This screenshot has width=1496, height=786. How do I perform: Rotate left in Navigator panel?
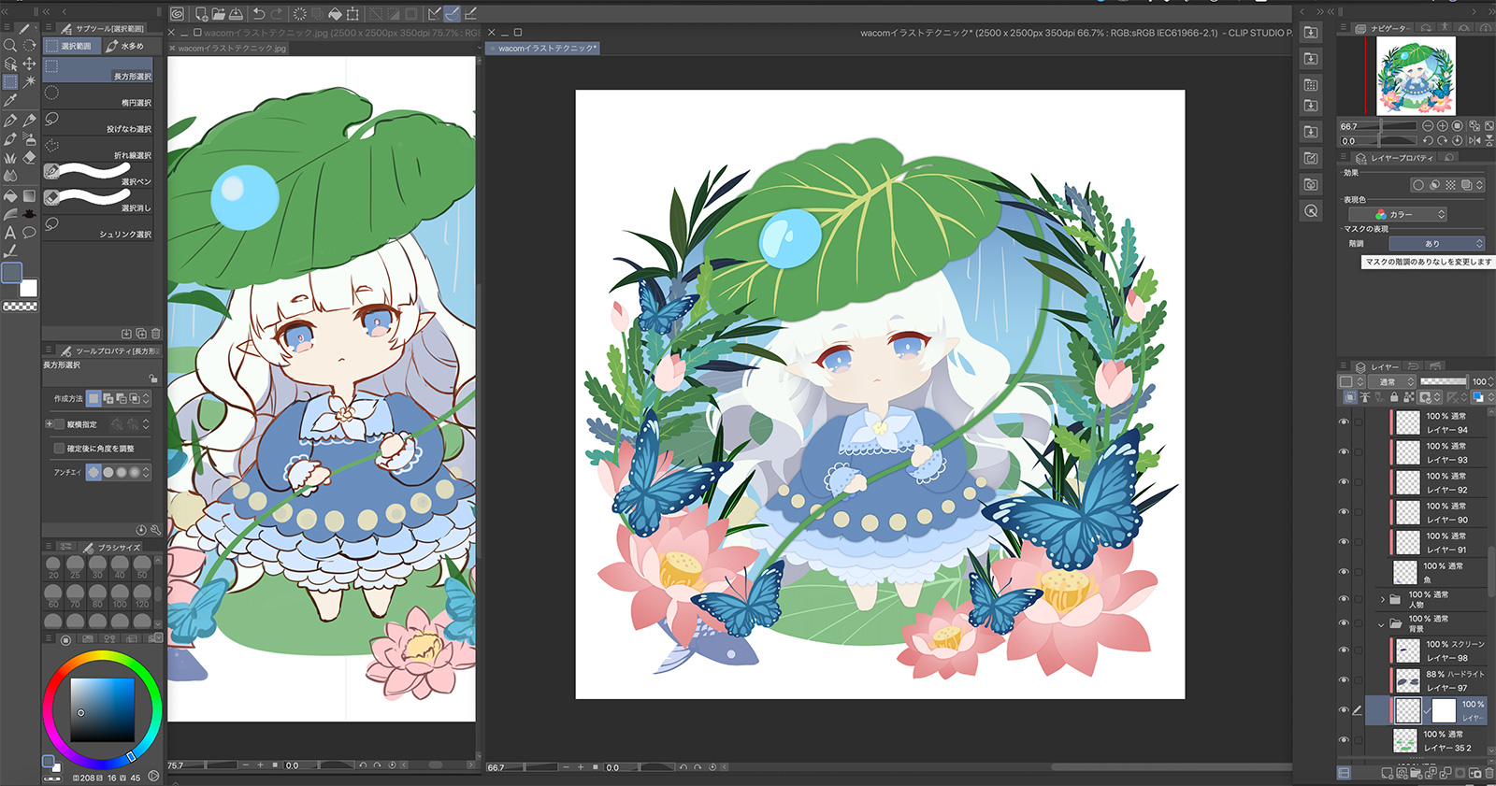(1428, 141)
